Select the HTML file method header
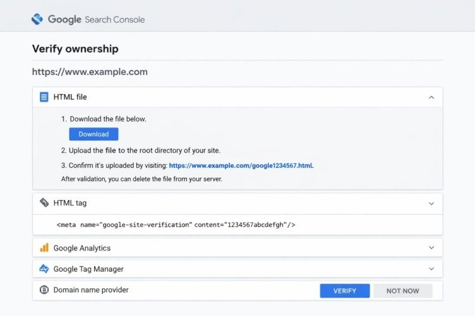The height and width of the screenshot is (316, 475). pyautogui.click(x=70, y=97)
